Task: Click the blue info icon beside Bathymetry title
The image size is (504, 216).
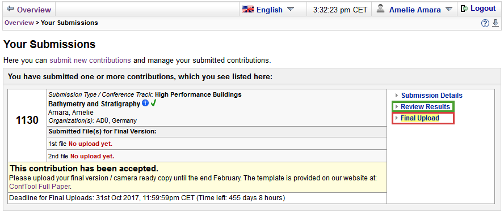Action: coord(145,103)
